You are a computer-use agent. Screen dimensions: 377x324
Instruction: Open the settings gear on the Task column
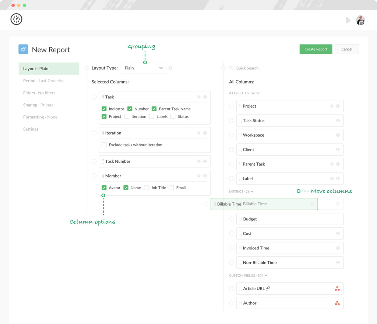(199, 97)
